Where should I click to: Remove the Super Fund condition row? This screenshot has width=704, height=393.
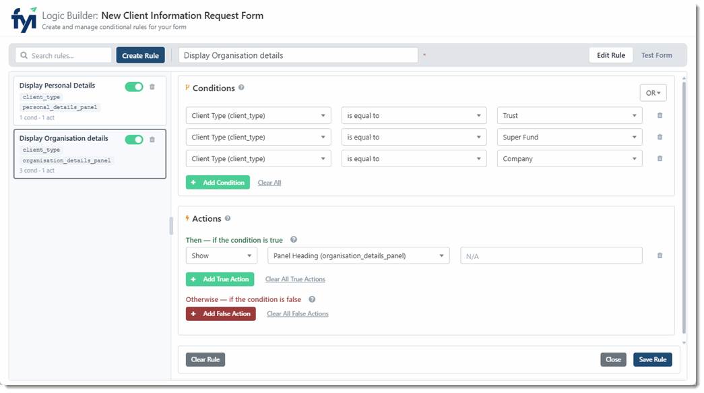(x=660, y=137)
